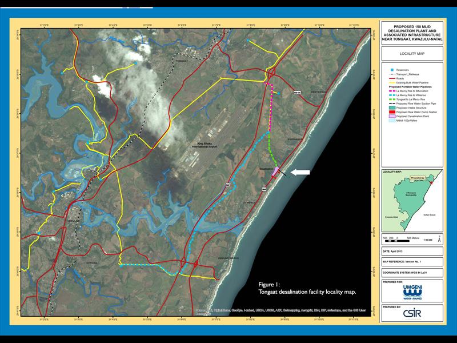This screenshot has width=457, height=343.
Task: Click the white arrow pointing at the plant
Action: click(299, 171)
